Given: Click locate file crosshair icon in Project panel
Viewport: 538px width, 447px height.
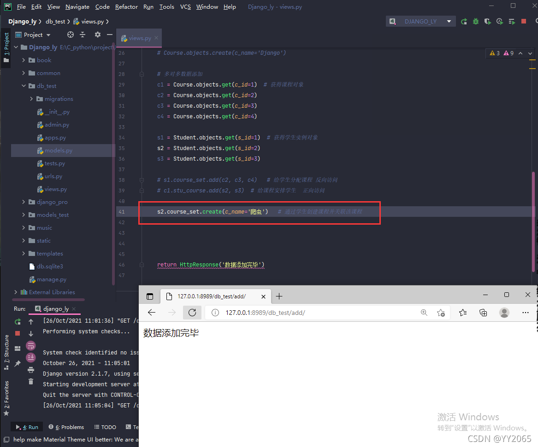Looking at the screenshot, I should (x=71, y=35).
